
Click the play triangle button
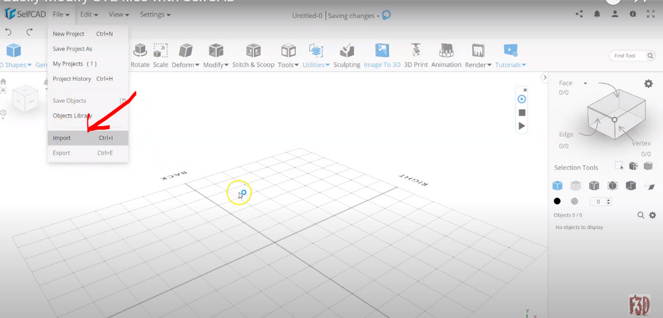[522, 126]
